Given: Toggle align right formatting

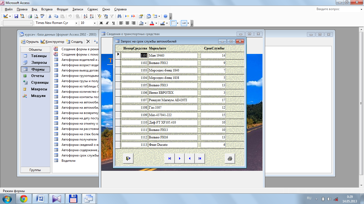Looking at the screenshot, I should coord(134,23).
